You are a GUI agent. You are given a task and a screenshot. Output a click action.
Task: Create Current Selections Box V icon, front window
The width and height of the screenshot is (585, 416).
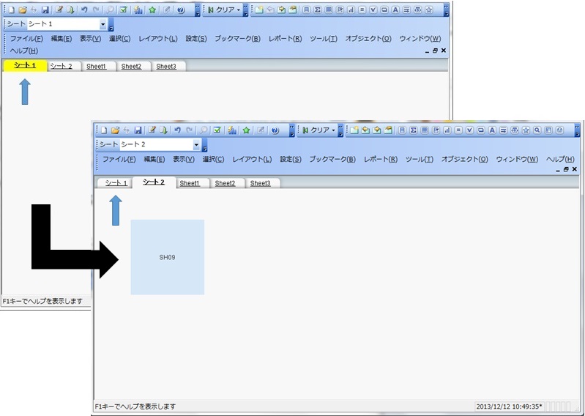click(x=469, y=130)
